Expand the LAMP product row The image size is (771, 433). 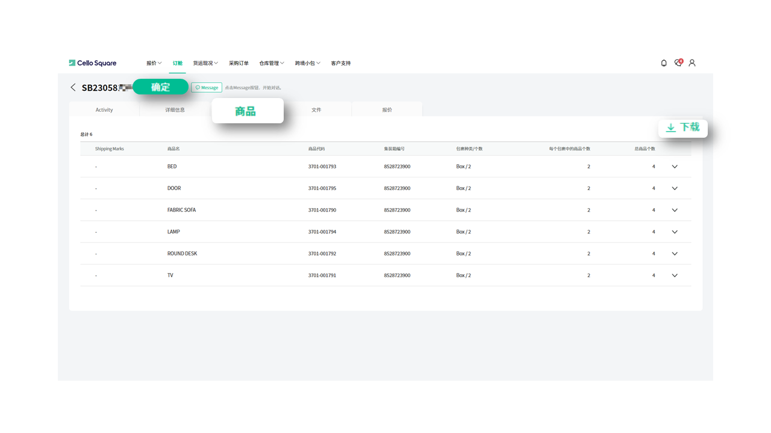(675, 232)
